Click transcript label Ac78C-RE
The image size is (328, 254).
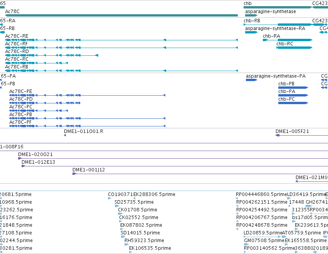pos(17,36)
